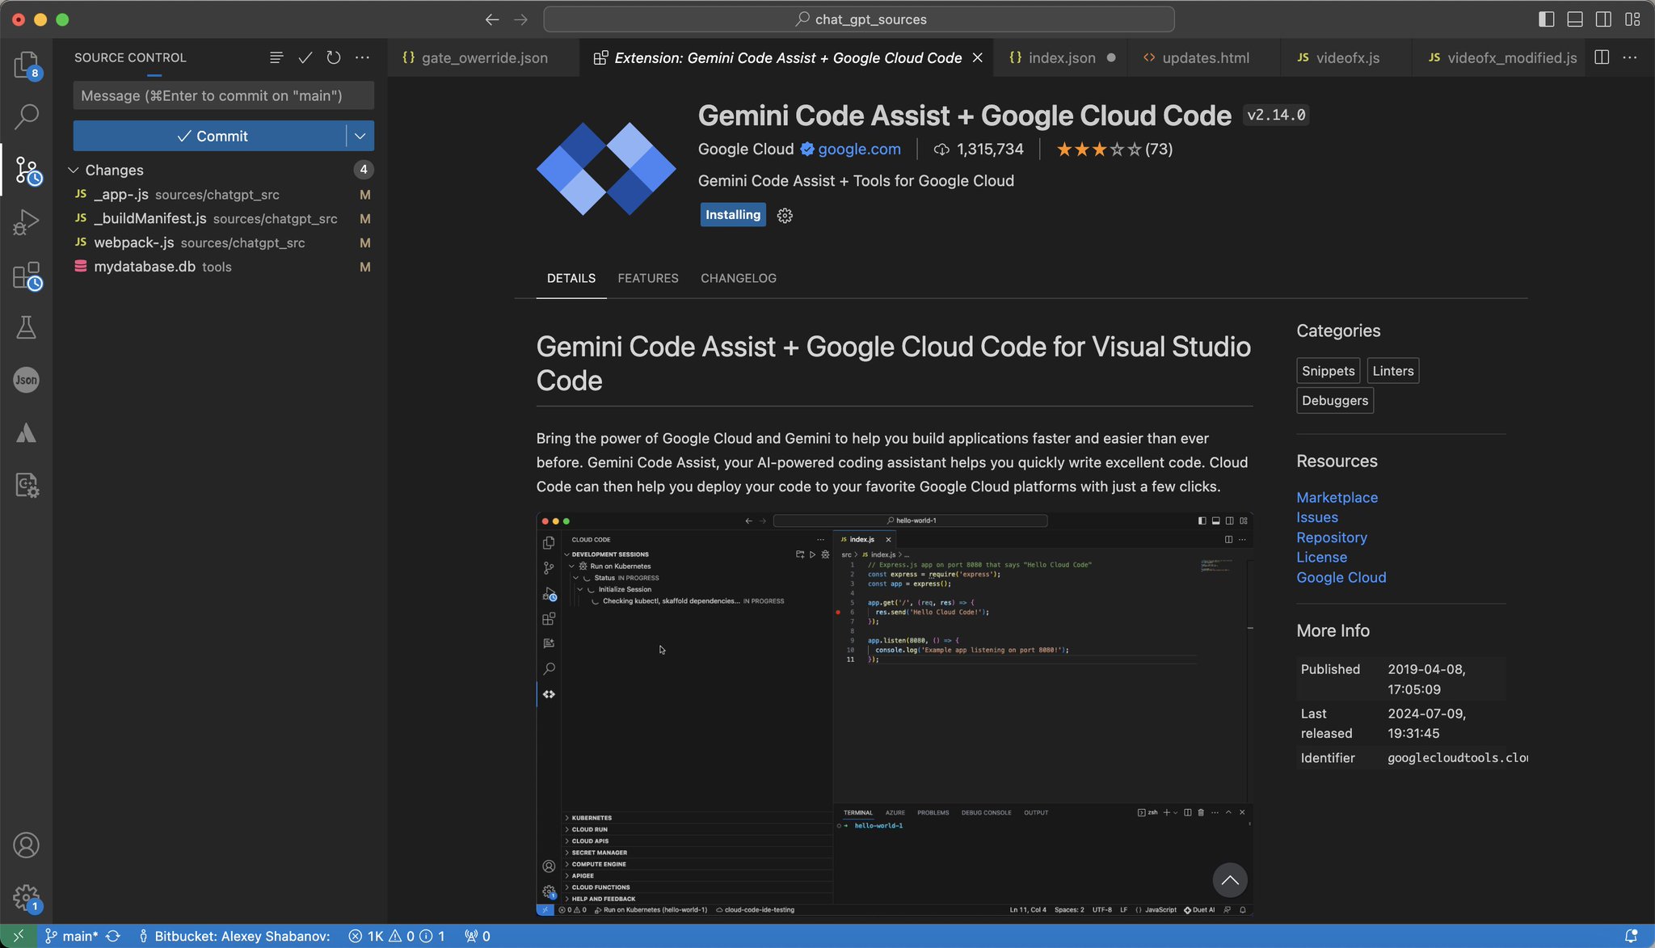This screenshot has width=1655, height=948.
Task: Open the Issues resource link
Action: [1317, 517]
